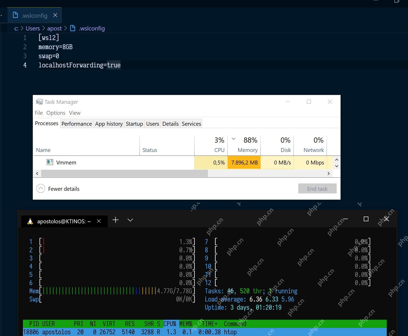Minimize the Task Manager window
The height and width of the screenshot is (336, 408).
pos(288,102)
